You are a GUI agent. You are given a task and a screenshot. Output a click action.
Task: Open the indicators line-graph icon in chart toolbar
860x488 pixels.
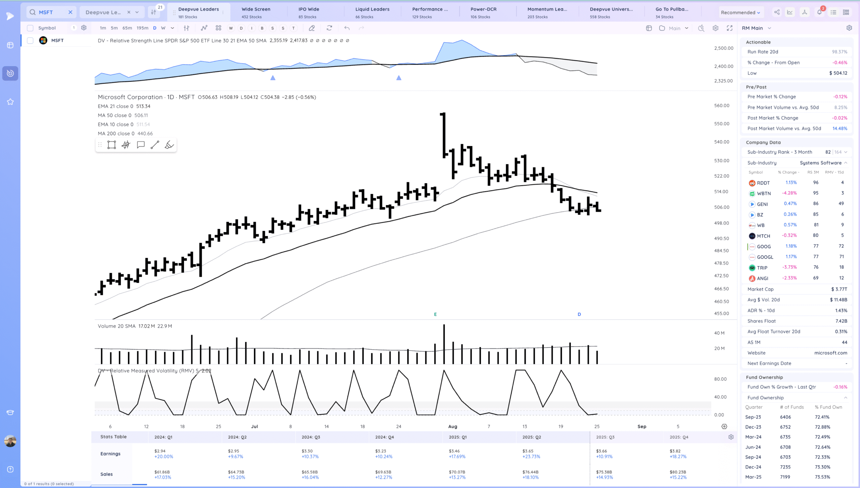[204, 28]
